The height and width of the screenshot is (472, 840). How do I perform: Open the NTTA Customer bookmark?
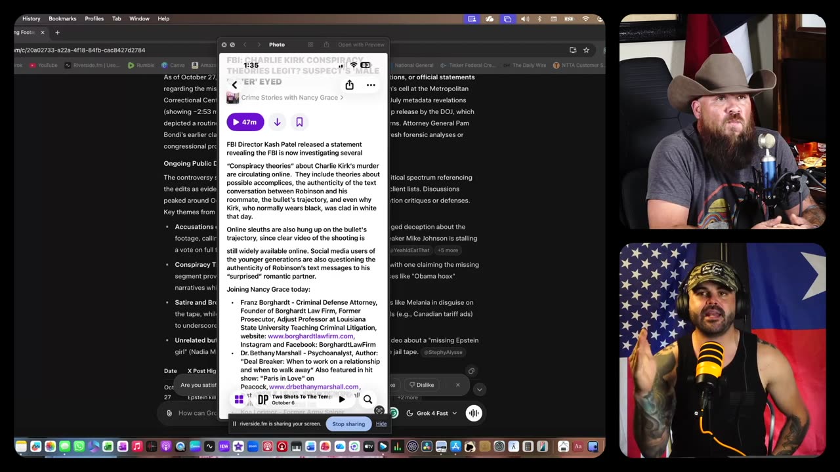click(579, 66)
